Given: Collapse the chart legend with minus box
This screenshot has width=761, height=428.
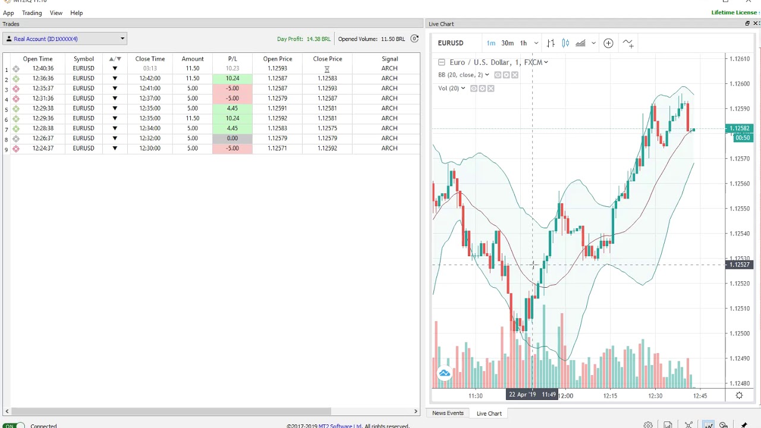Looking at the screenshot, I should [441, 62].
